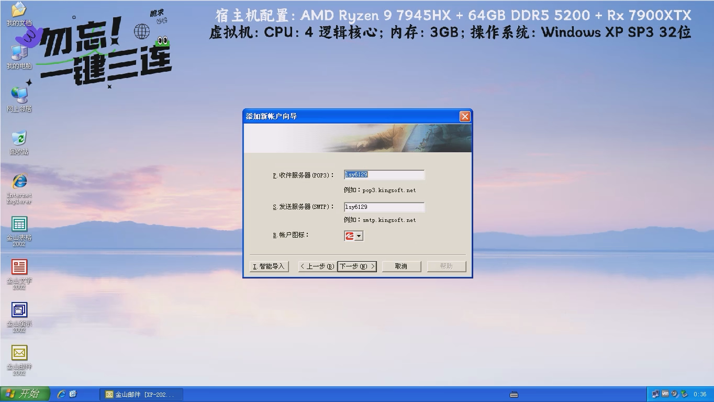This screenshot has width=714, height=402.
Task: Select the Internet Explorer desktop icon
Action: 19,188
